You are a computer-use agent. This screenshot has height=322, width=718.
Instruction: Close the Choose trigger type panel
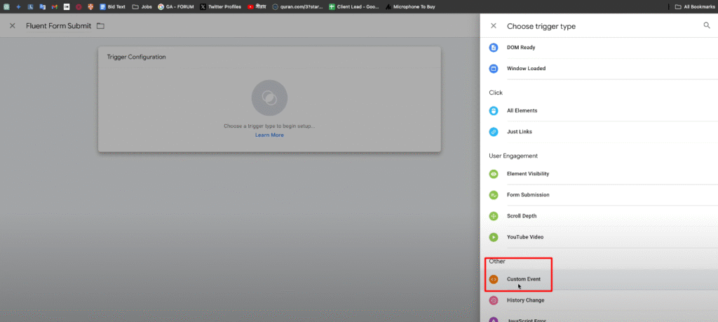[493, 26]
